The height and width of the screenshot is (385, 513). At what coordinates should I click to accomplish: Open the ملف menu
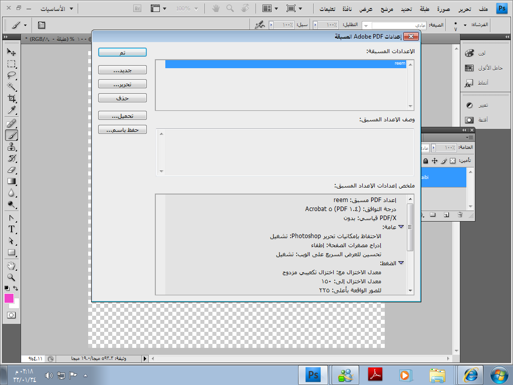click(x=483, y=9)
